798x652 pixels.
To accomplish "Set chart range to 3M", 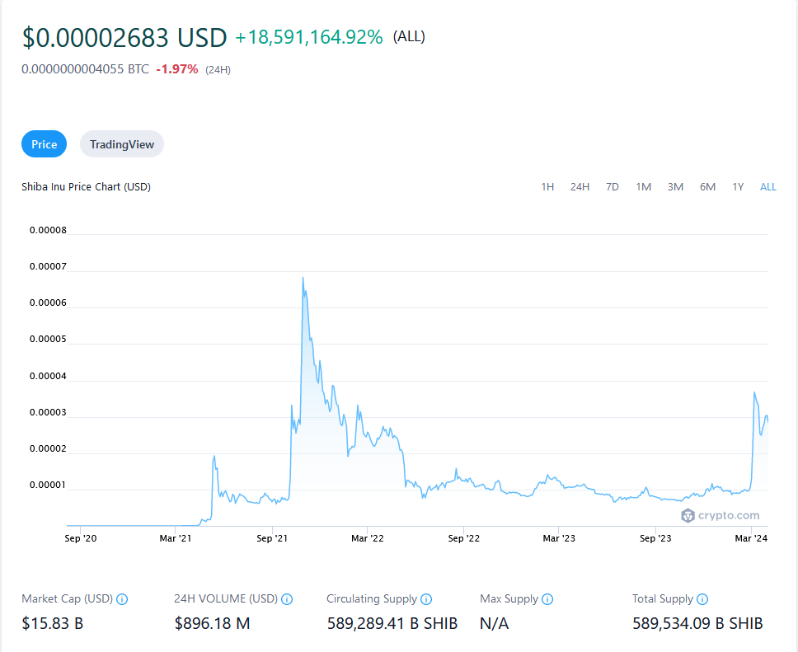I will pyautogui.click(x=675, y=187).
